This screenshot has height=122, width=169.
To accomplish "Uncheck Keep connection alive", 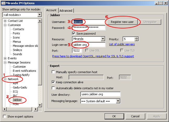I will click(53, 82).
